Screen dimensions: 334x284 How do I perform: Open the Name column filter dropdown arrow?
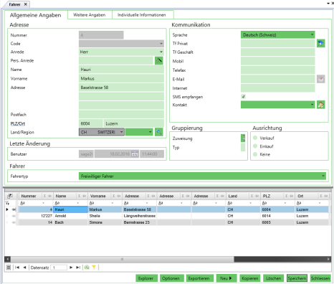coord(78,203)
